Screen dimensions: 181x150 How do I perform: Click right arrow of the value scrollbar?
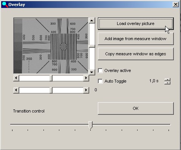pos(86,90)
